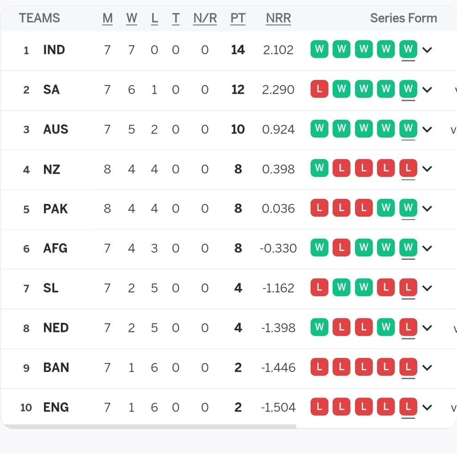
Task: Click the N/R column header
Action: click(205, 18)
